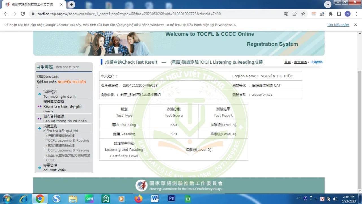This screenshot has height=204, width=362.
Task: Dismiss the Chrome update notification bar
Action: pyautogui.click(x=356, y=25)
